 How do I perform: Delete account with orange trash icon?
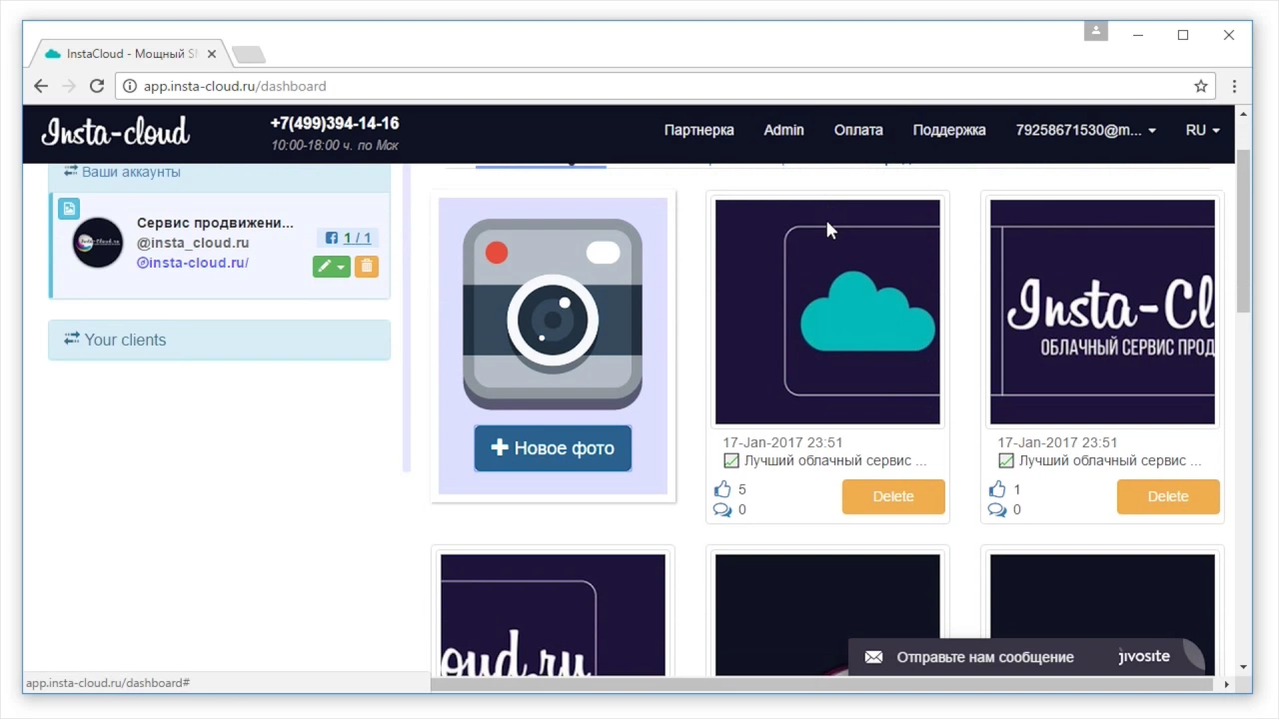point(367,267)
